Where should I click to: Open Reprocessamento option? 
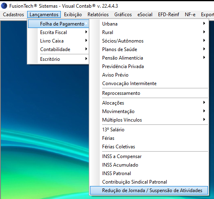click(x=149, y=93)
